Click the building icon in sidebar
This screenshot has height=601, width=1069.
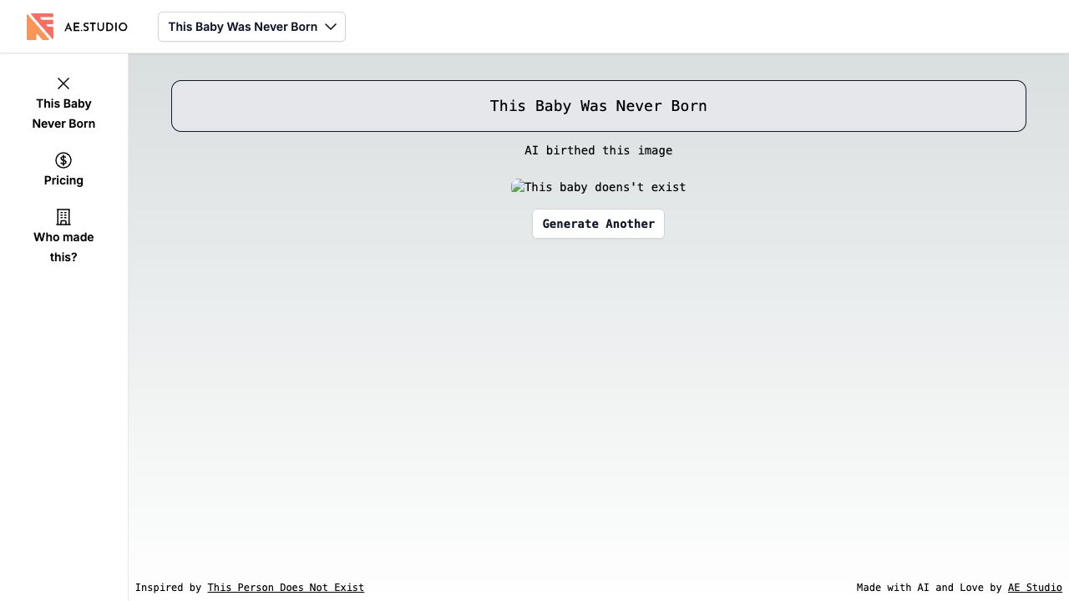click(63, 217)
